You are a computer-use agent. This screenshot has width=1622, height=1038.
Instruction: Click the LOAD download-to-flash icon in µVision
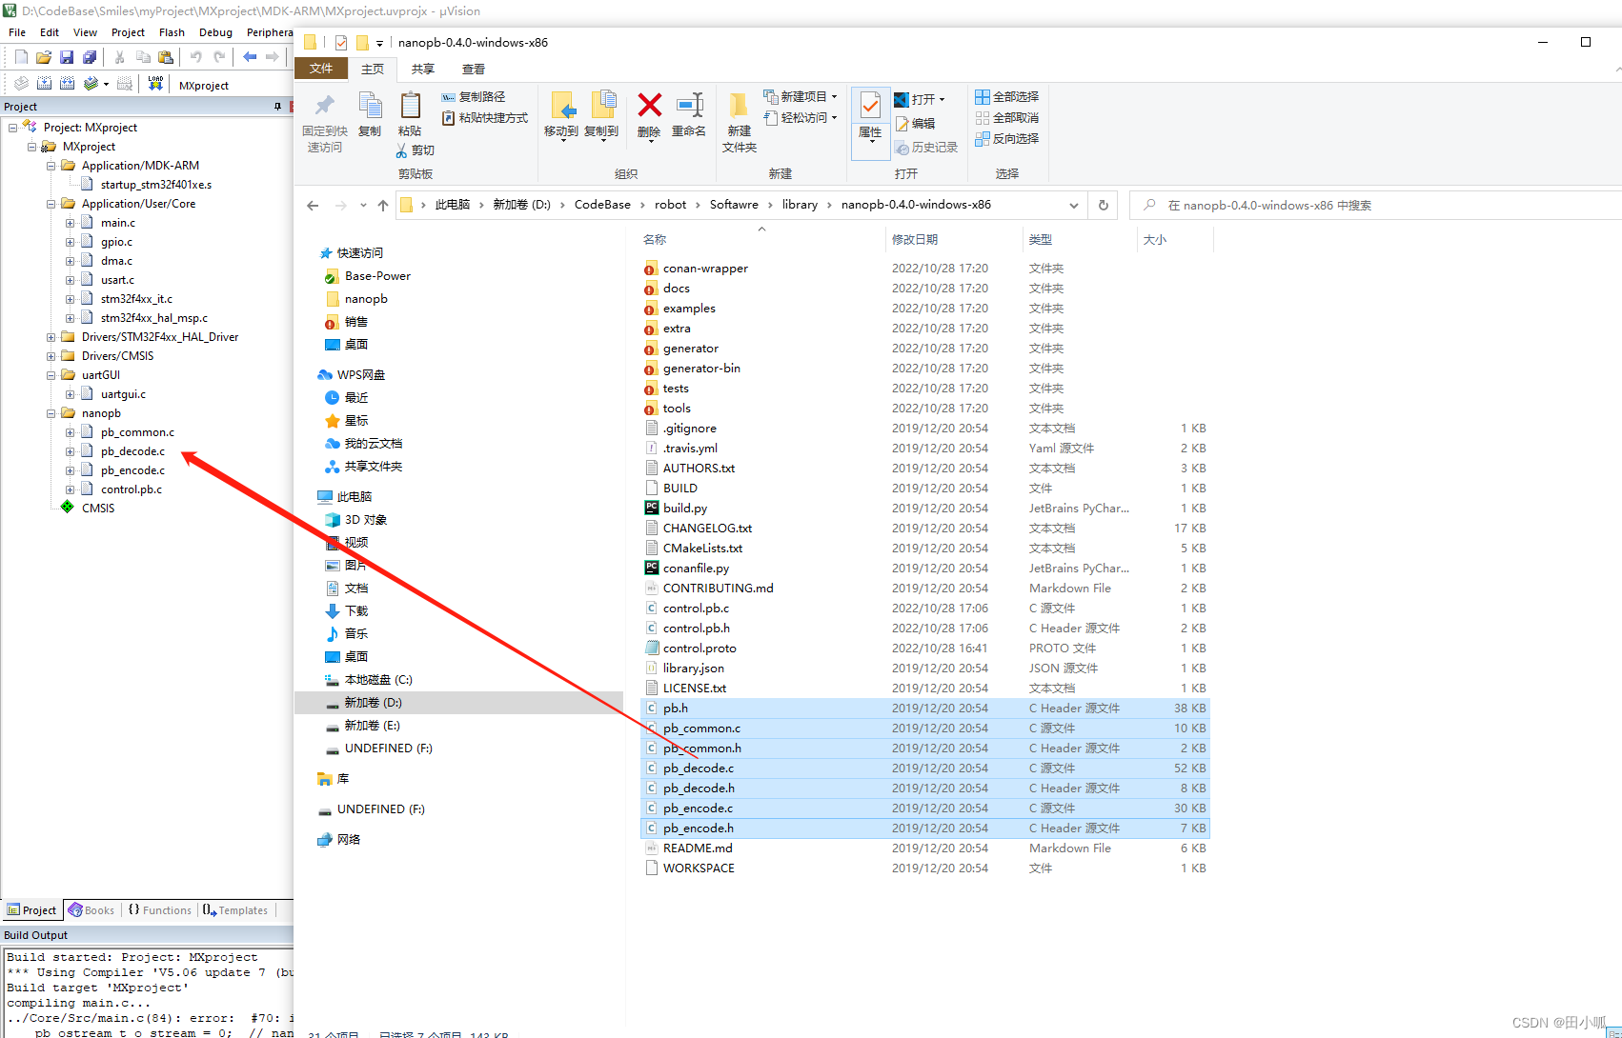[155, 84]
